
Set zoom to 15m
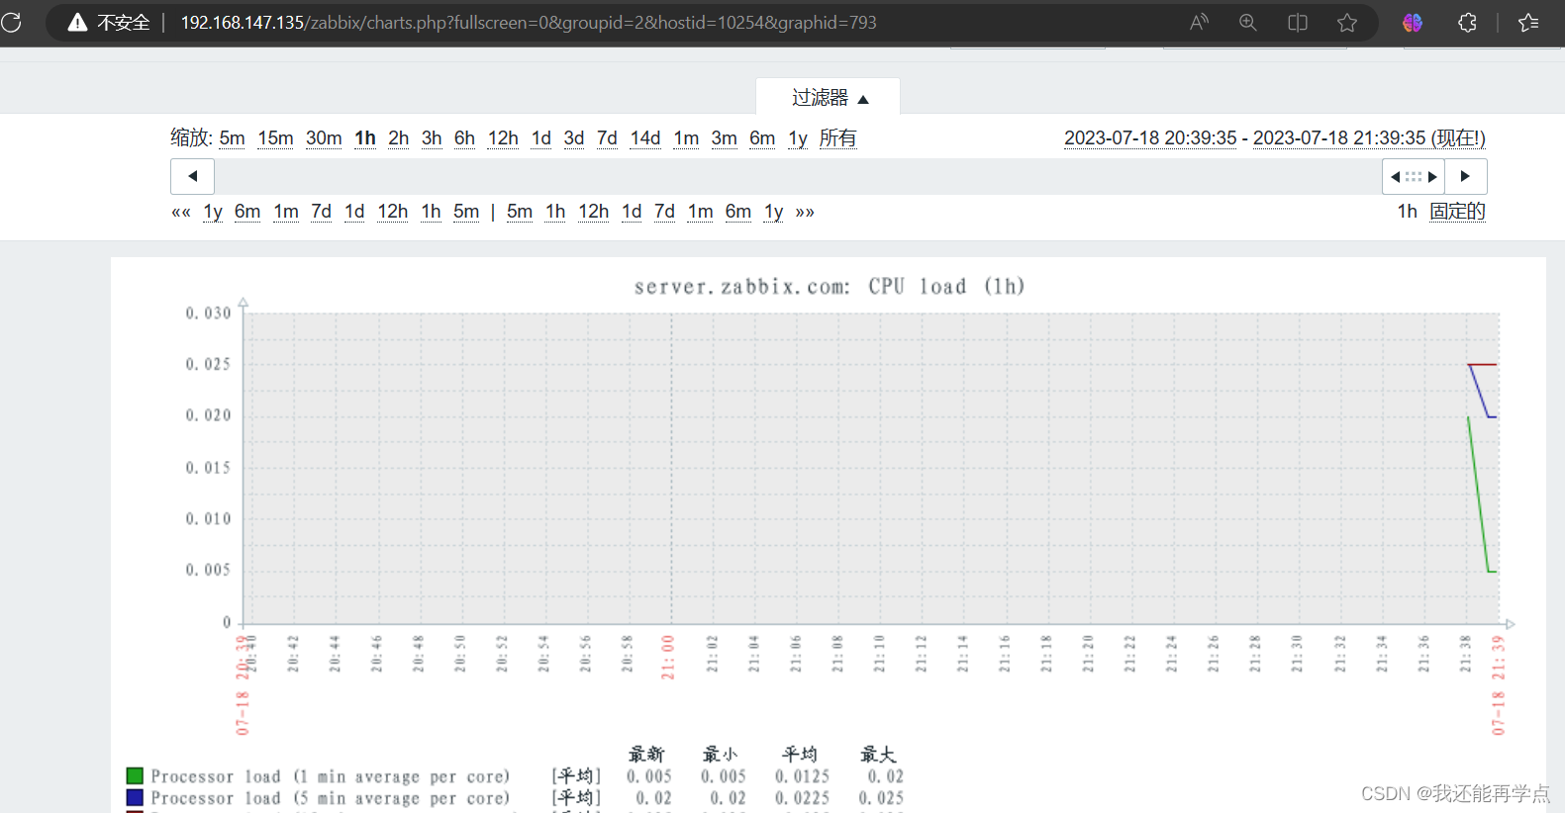275,137
